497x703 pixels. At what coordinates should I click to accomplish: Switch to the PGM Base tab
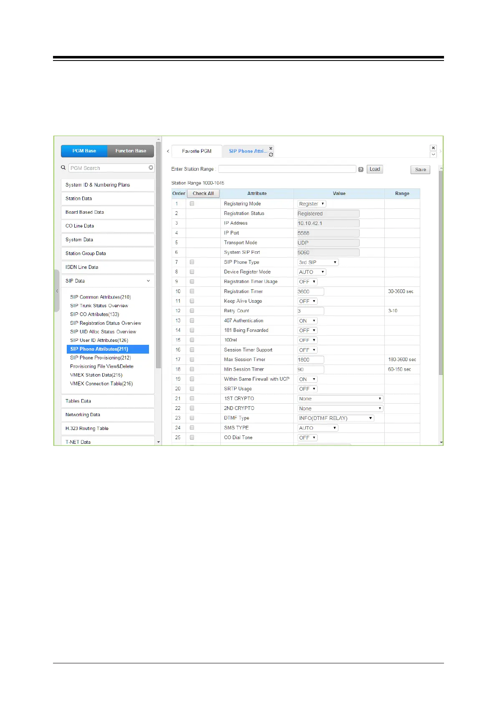coord(84,151)
